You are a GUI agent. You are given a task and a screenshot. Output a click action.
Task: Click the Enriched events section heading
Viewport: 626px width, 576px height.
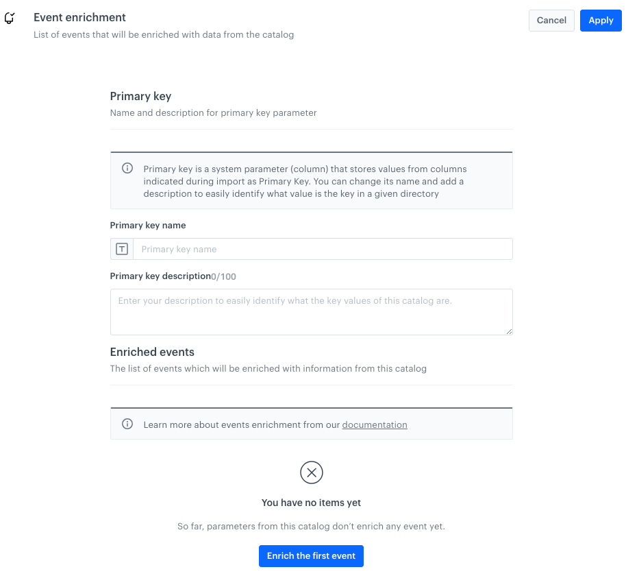coord(152,352)
